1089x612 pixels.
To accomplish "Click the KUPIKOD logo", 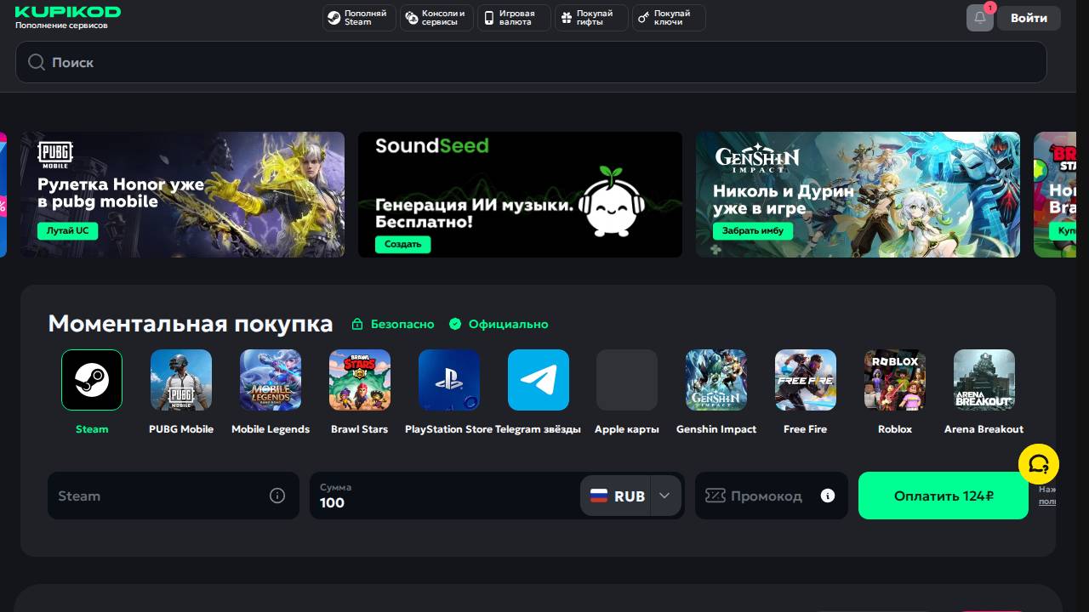I will (68, 12).
